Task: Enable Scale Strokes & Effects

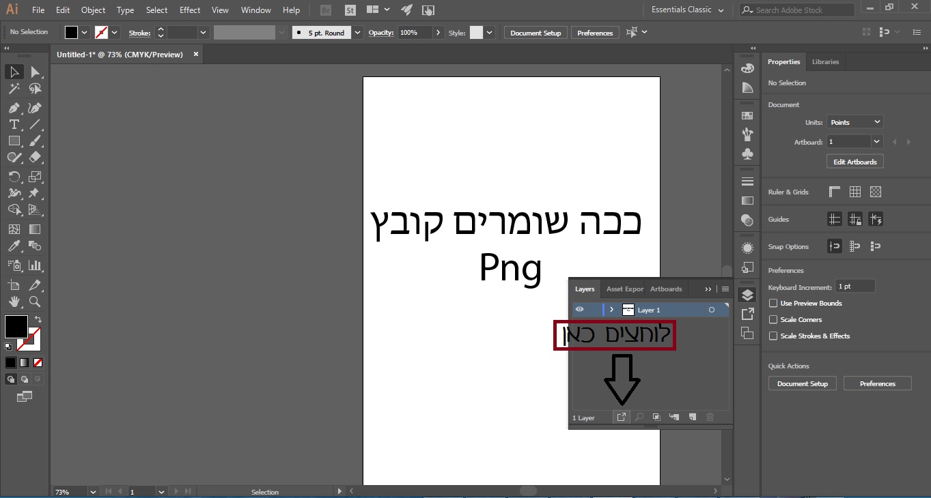Action: (773, 336)
